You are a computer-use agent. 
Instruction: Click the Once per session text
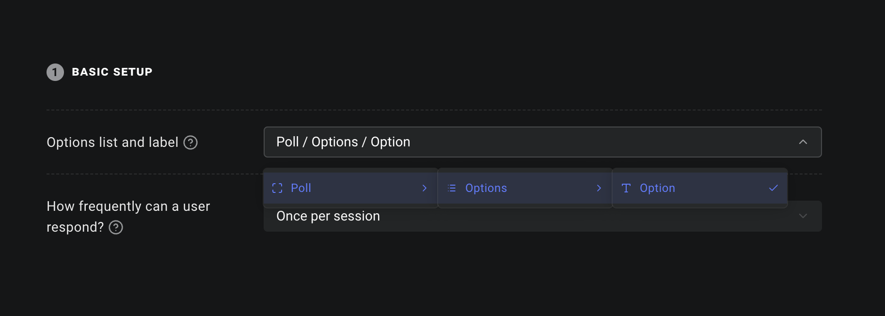click(328, 216)
